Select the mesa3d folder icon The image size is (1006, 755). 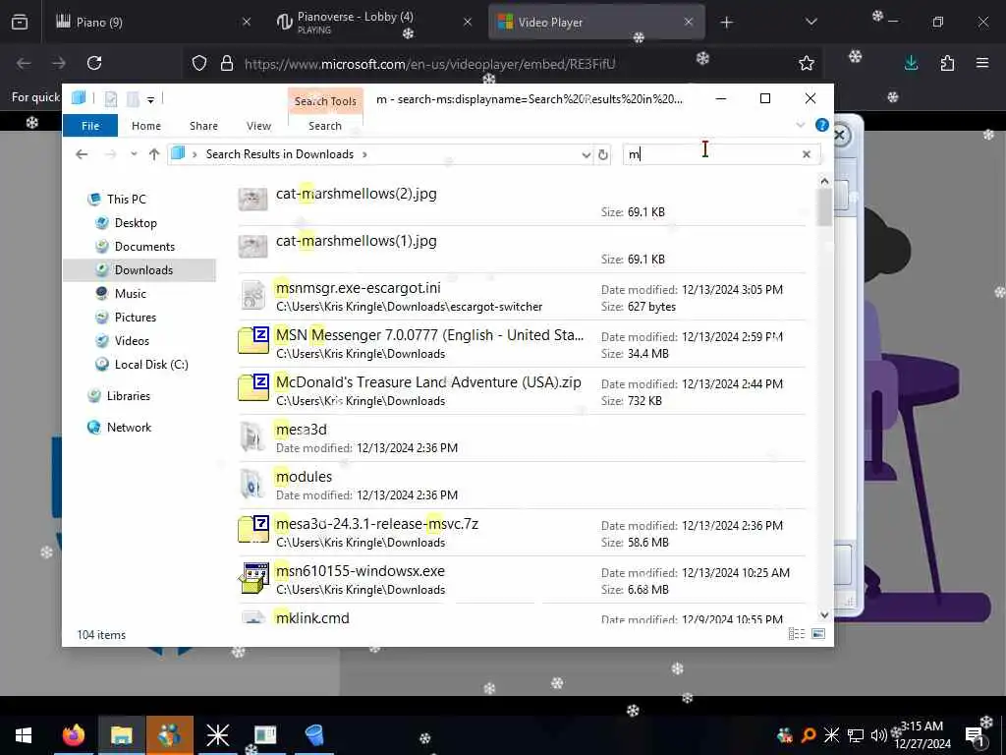[x=251, y=437]
